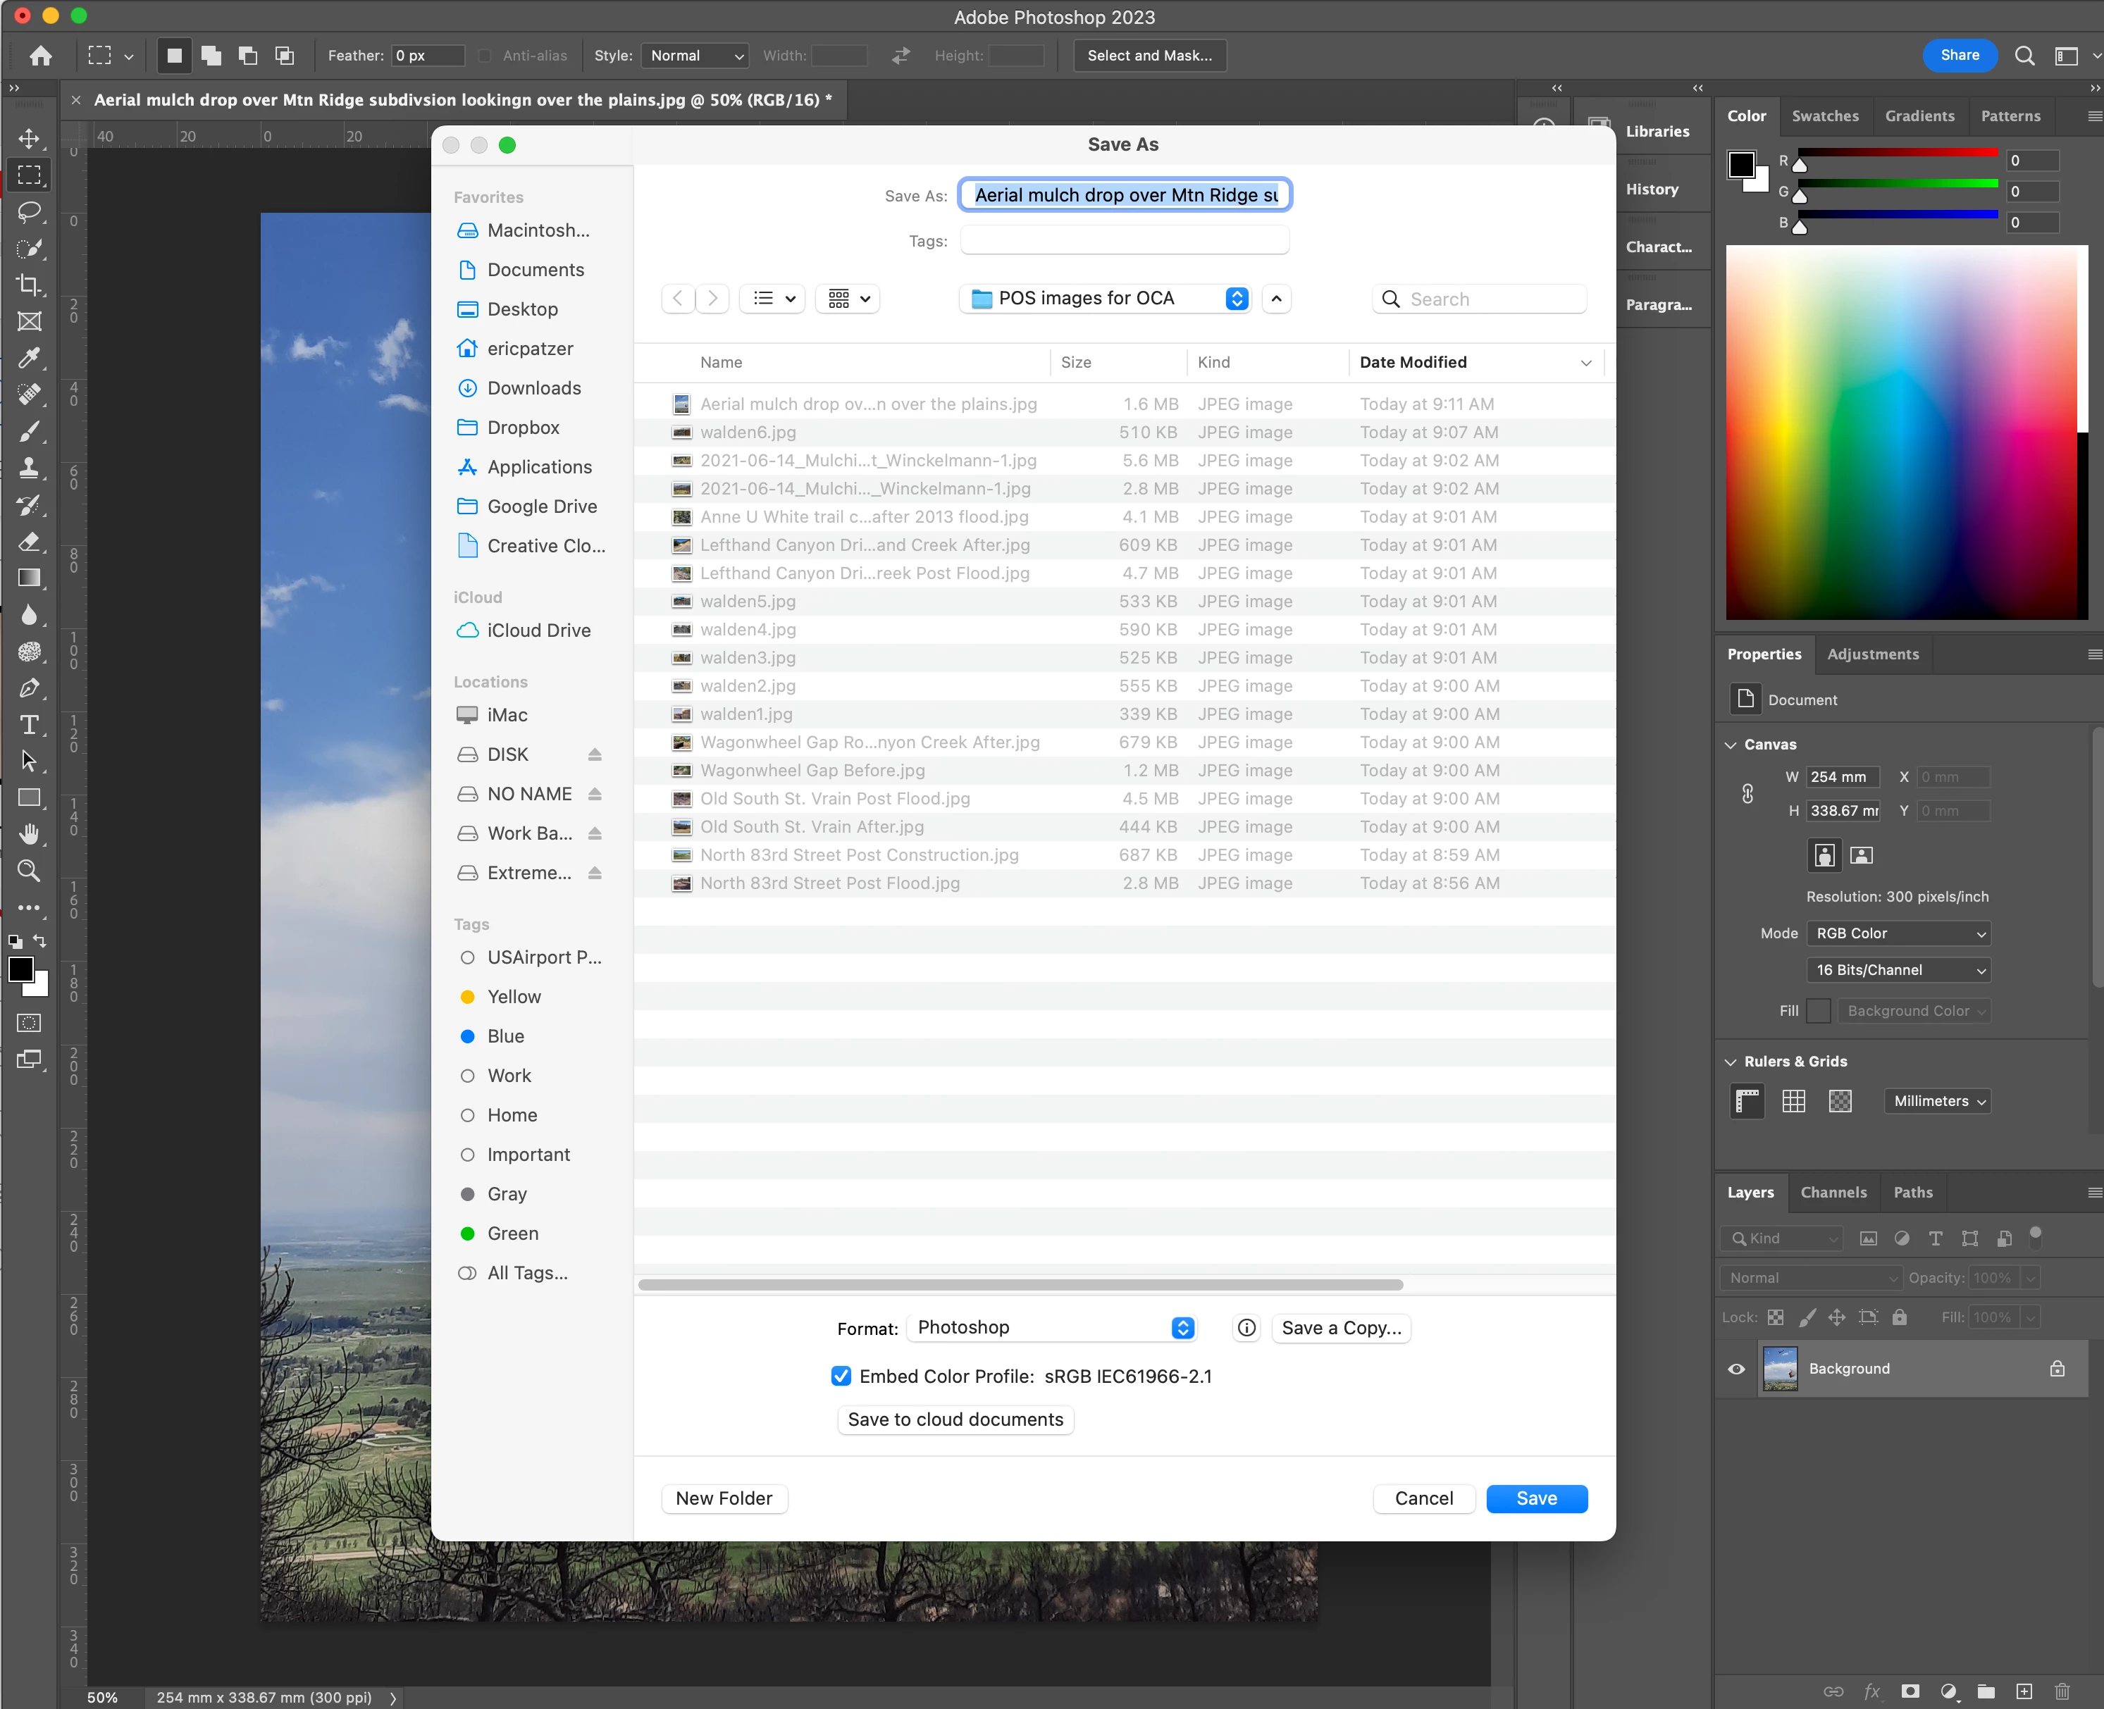Collapse the Canvas section
The width and height of the screenshot is (2104, 1709).
pos(1731,745)
